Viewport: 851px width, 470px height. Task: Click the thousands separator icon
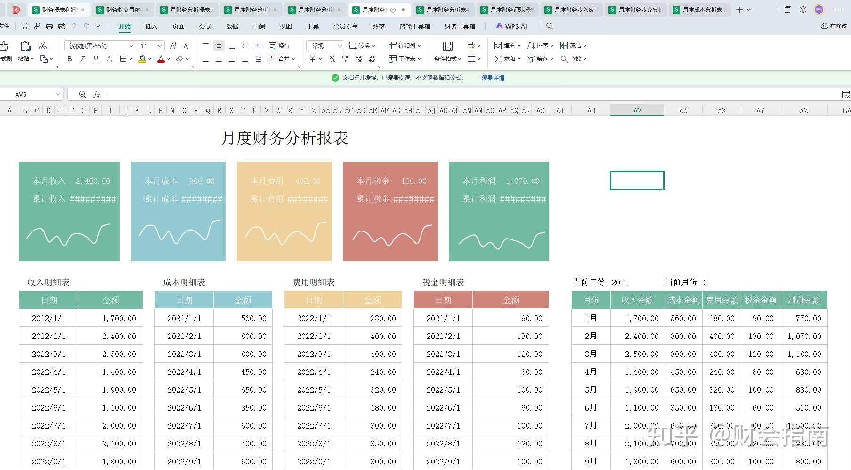click(346, 59)
